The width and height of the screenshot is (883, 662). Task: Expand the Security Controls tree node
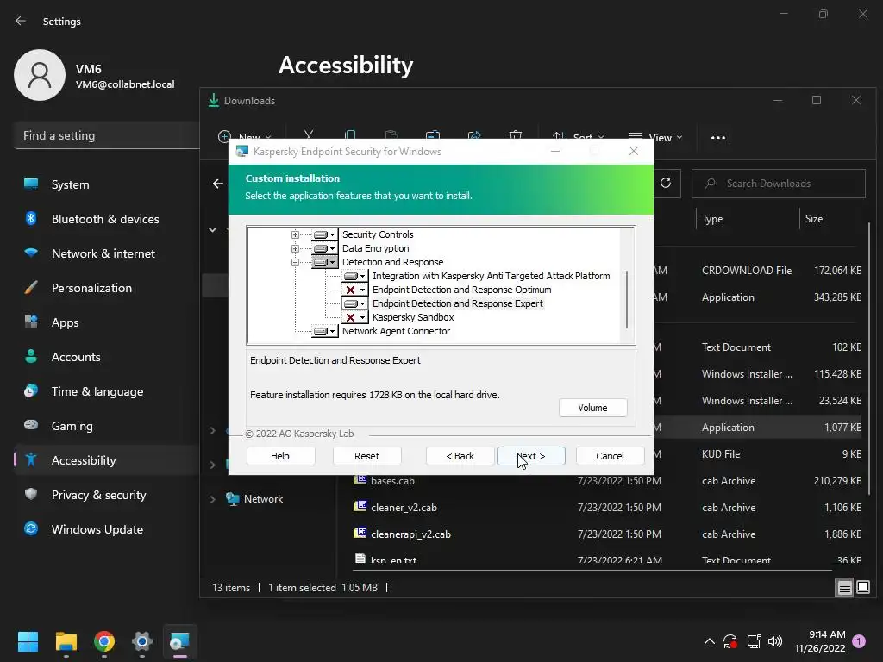[x=295, y=234]
